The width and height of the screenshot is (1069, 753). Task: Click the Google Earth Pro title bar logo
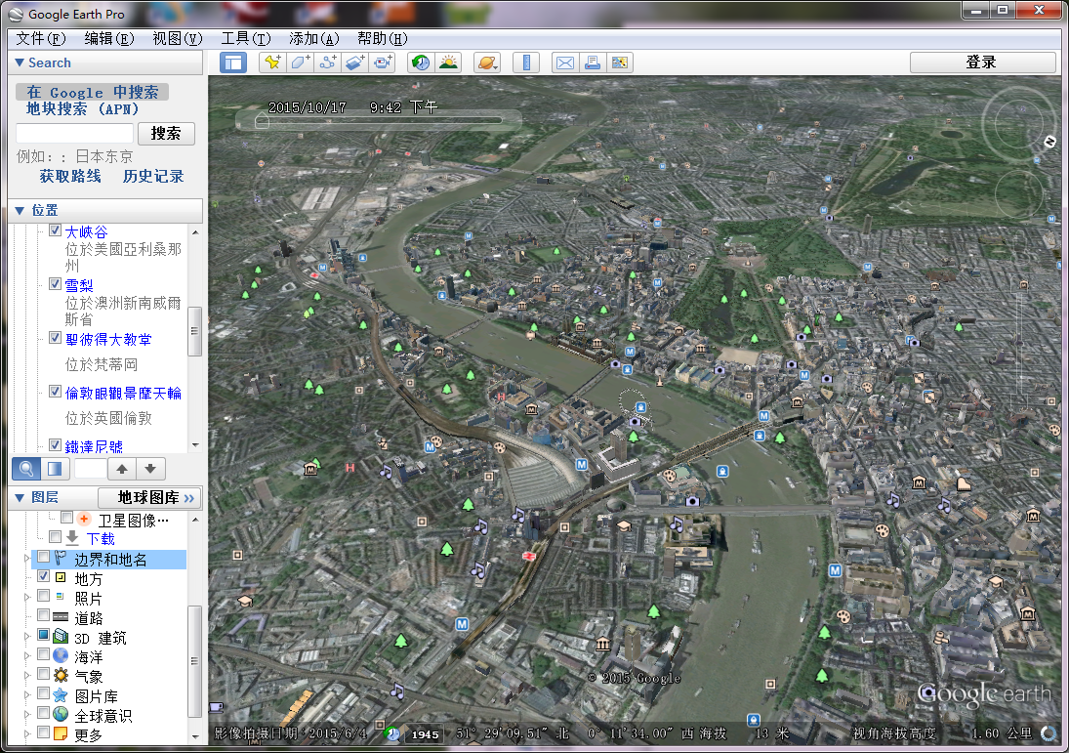[15, 14]
